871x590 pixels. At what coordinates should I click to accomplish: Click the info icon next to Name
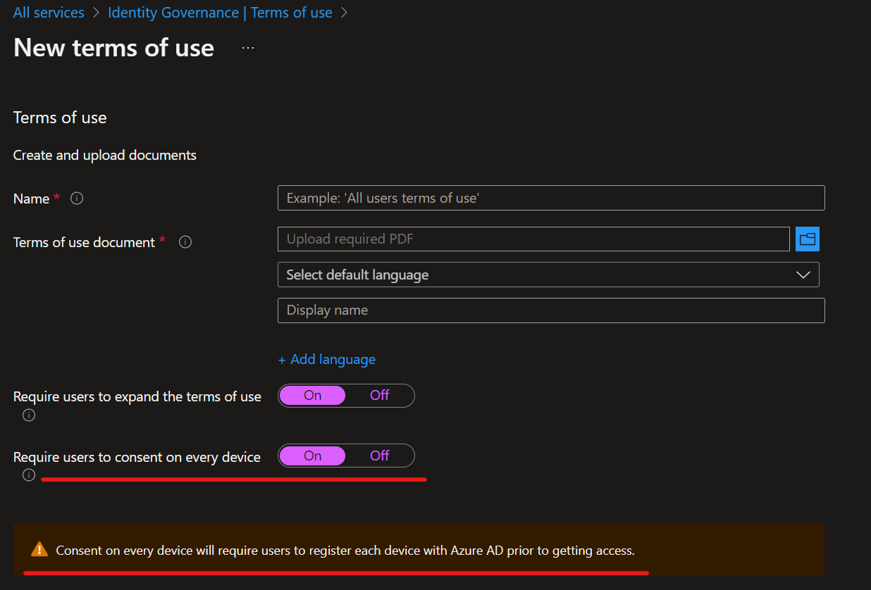tap(76, 199)
